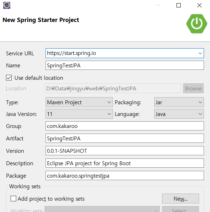
Task: Click the Location path field
Action: point(113,88)
